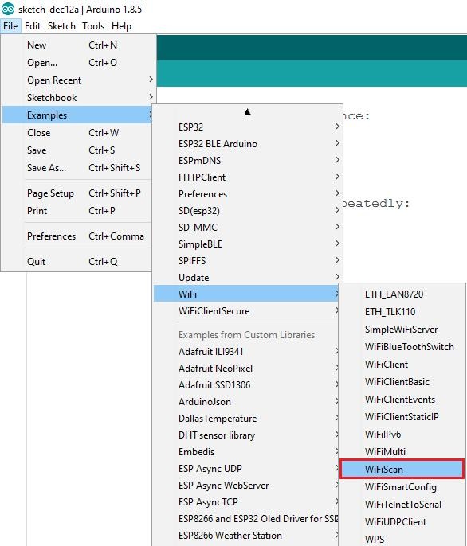Expand the SimpleBLE examples

point(248,244)
